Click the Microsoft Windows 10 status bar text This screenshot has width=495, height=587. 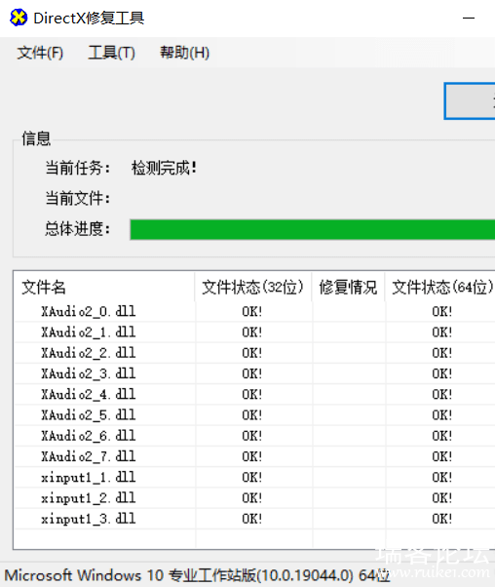198,575
